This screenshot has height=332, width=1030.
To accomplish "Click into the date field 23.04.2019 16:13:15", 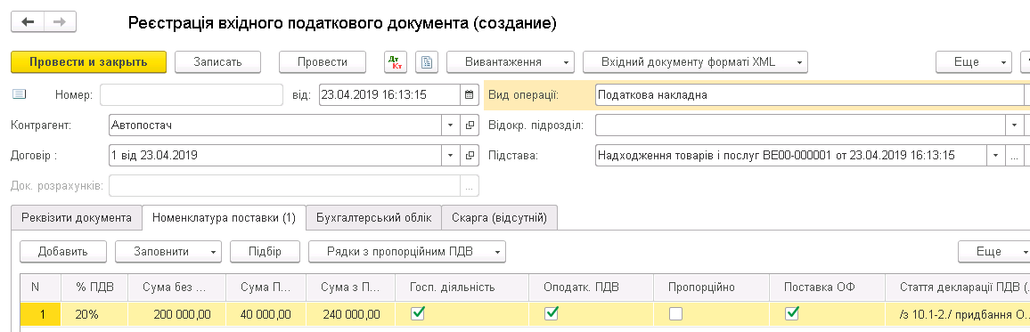I will point(390,94).
